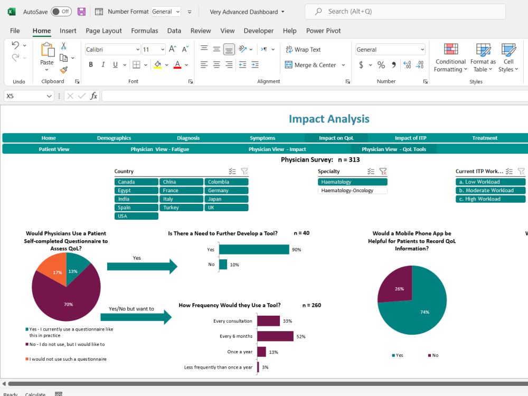The width and height of the screenshot is (528, 396).
Task: Open the File menu
Action: [15, 31]
